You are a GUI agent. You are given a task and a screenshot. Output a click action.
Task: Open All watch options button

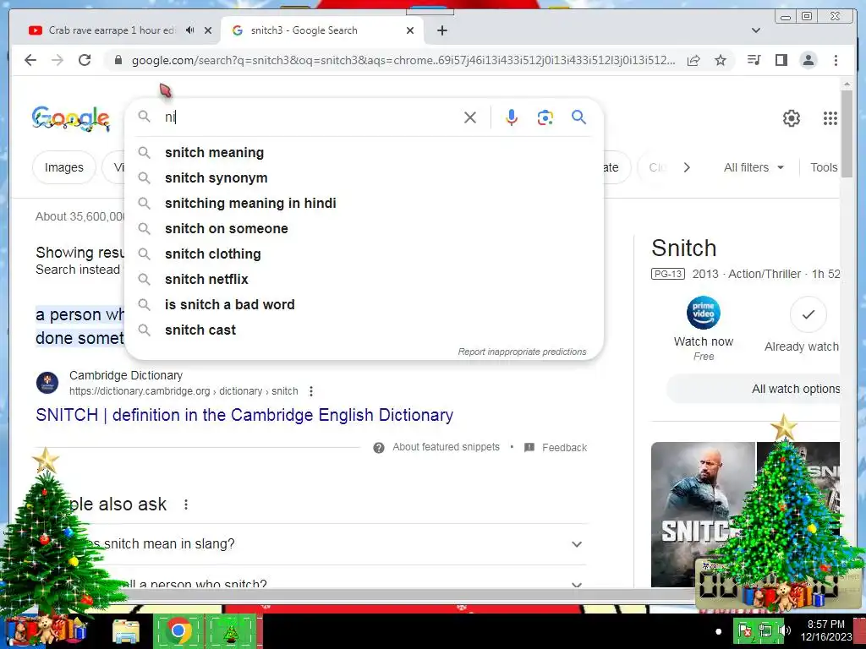754,389
